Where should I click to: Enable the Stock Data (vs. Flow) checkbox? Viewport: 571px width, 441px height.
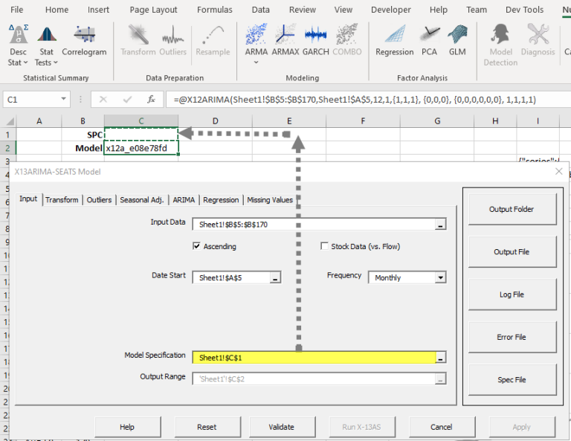(324, 246)
